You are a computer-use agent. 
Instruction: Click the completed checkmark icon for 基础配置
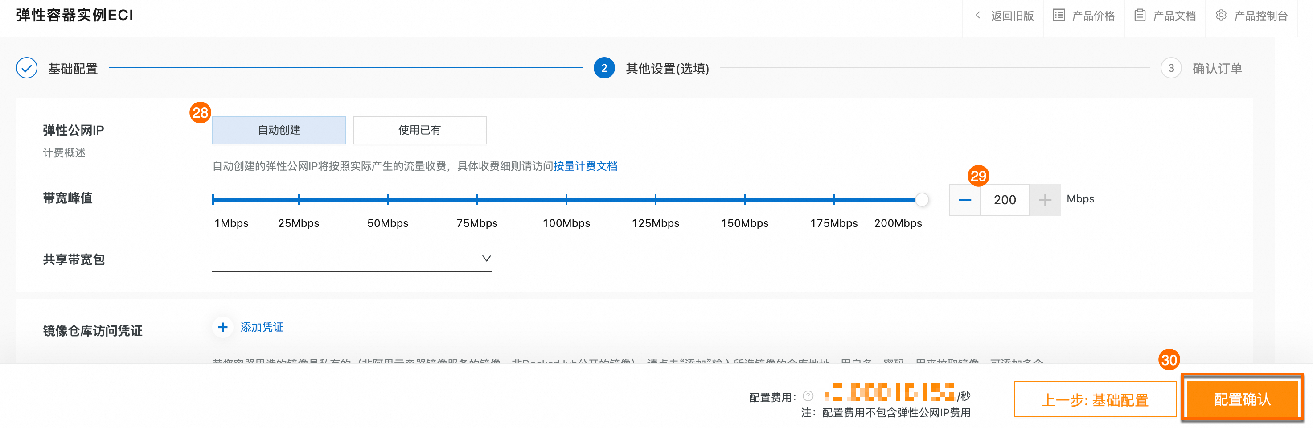[x=26, y=68]
